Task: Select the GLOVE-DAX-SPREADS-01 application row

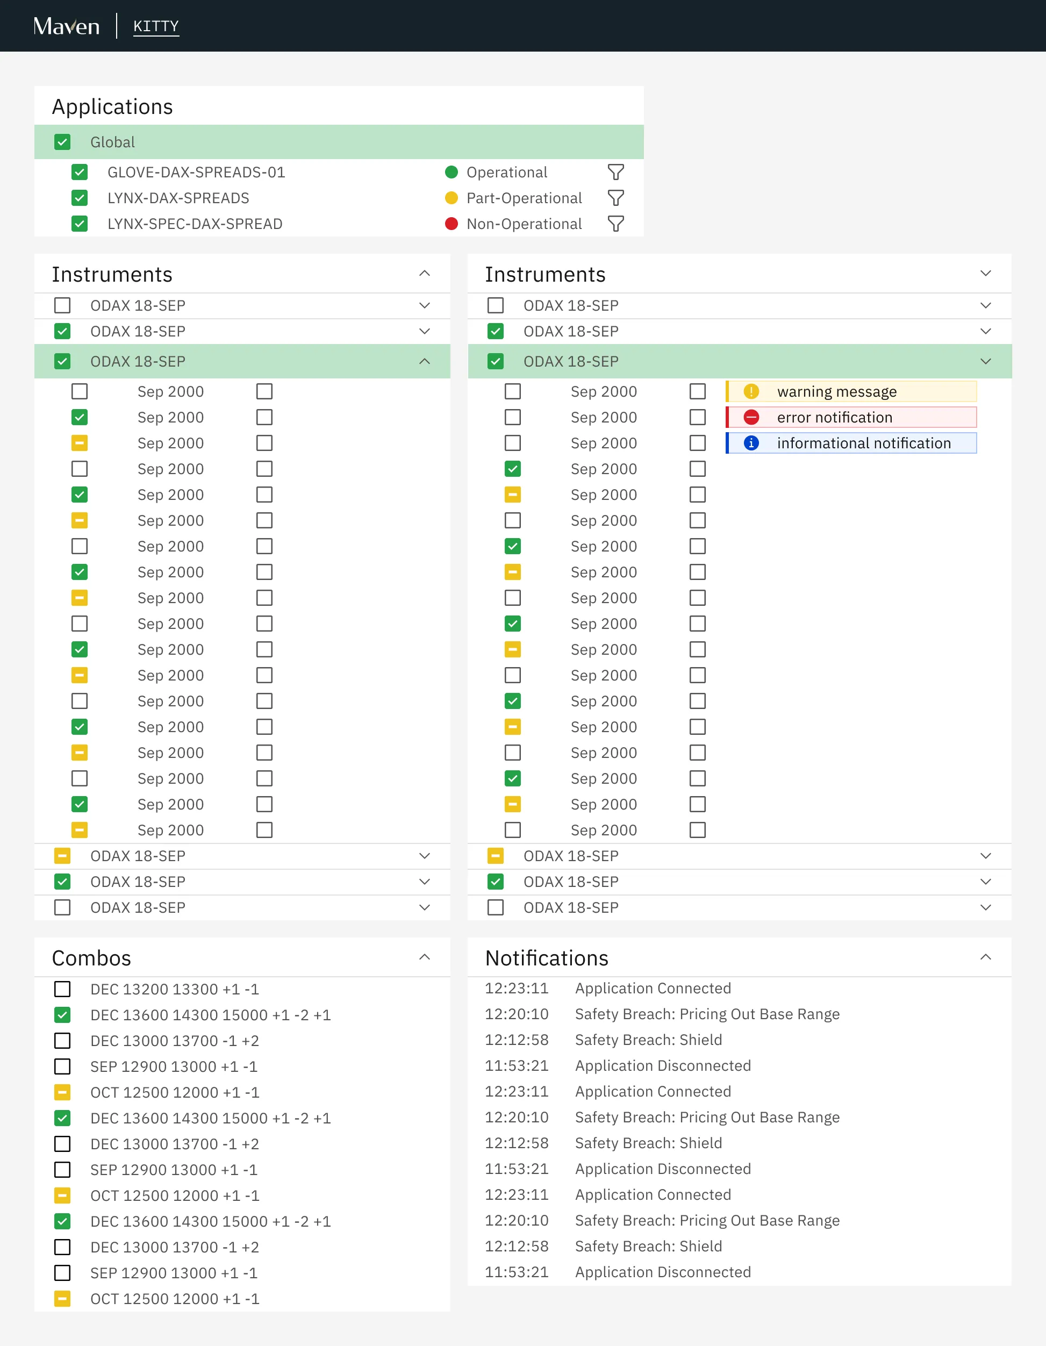Action: (x=196, y=172)
